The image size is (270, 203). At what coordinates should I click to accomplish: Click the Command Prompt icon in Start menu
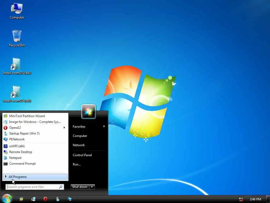6,164
